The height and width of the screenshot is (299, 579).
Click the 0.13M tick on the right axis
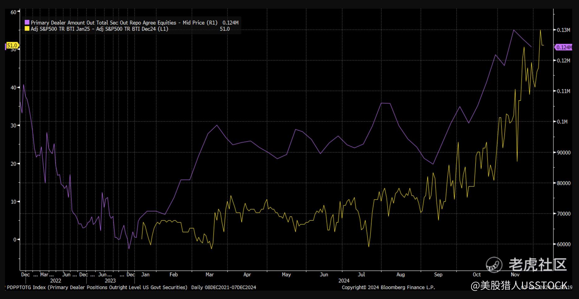click(x=564, y=30)
